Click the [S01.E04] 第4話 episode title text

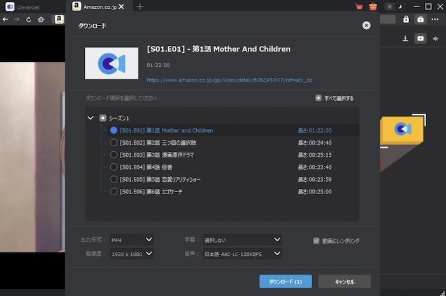click(146, 167)
